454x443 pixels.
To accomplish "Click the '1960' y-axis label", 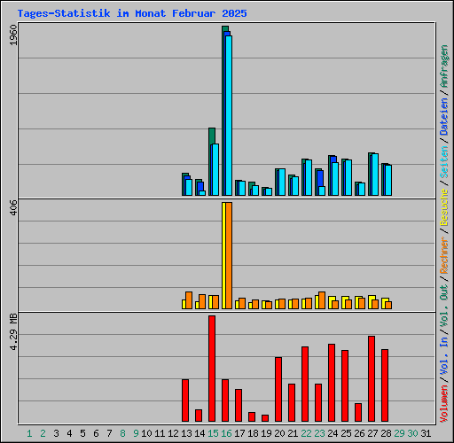I will [13, 35].
